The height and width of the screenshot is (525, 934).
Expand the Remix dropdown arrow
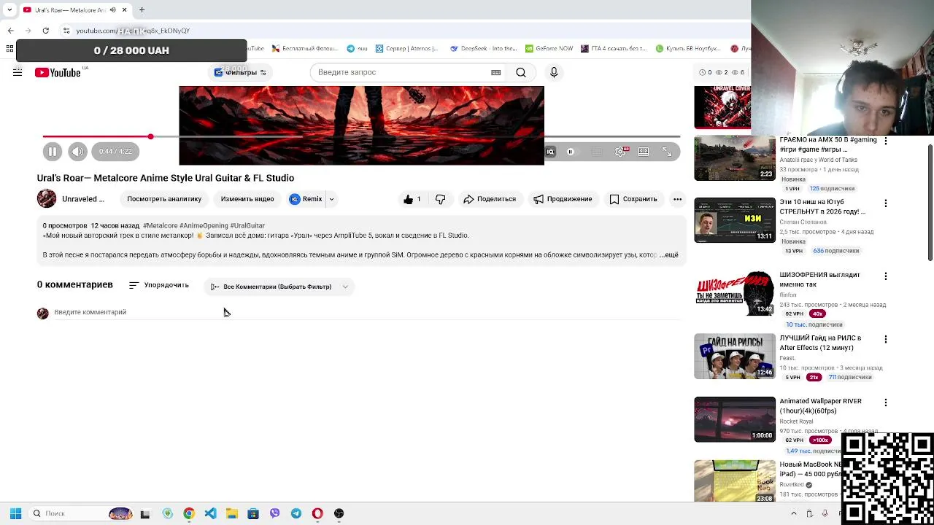click(x=331, y=199)
